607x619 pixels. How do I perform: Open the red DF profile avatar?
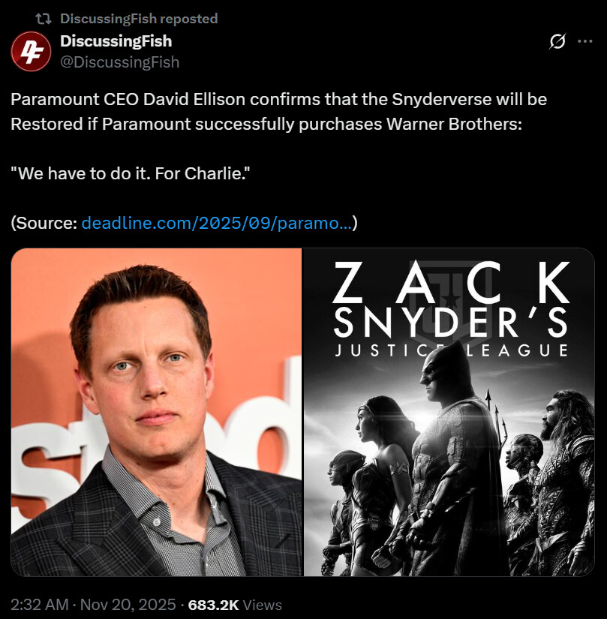click(31, 51)
